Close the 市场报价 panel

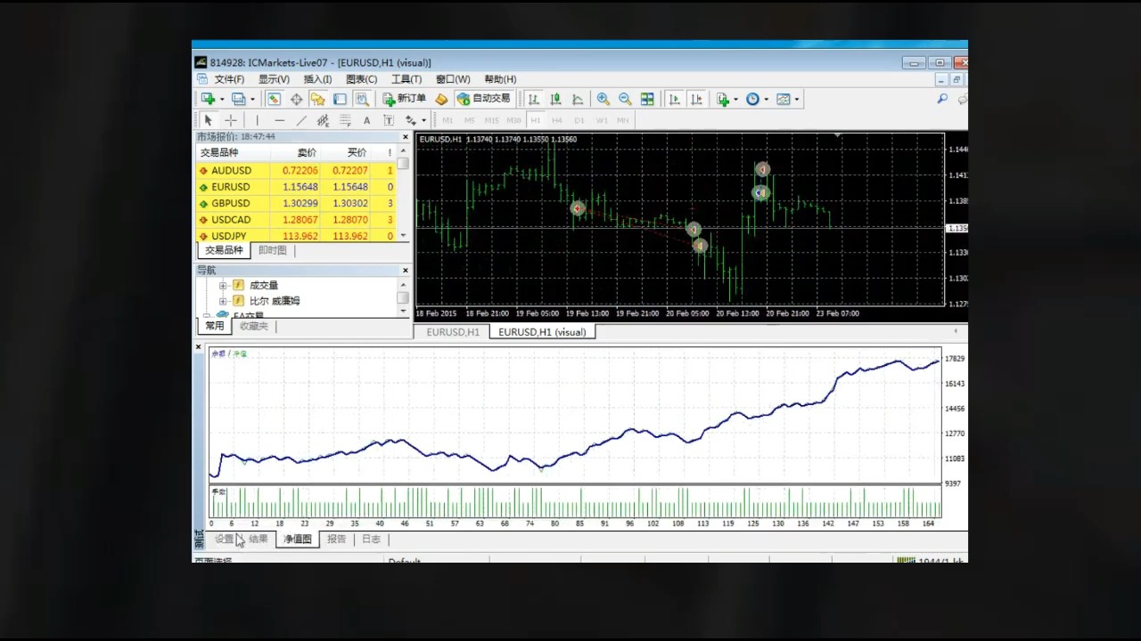[405, 137]
